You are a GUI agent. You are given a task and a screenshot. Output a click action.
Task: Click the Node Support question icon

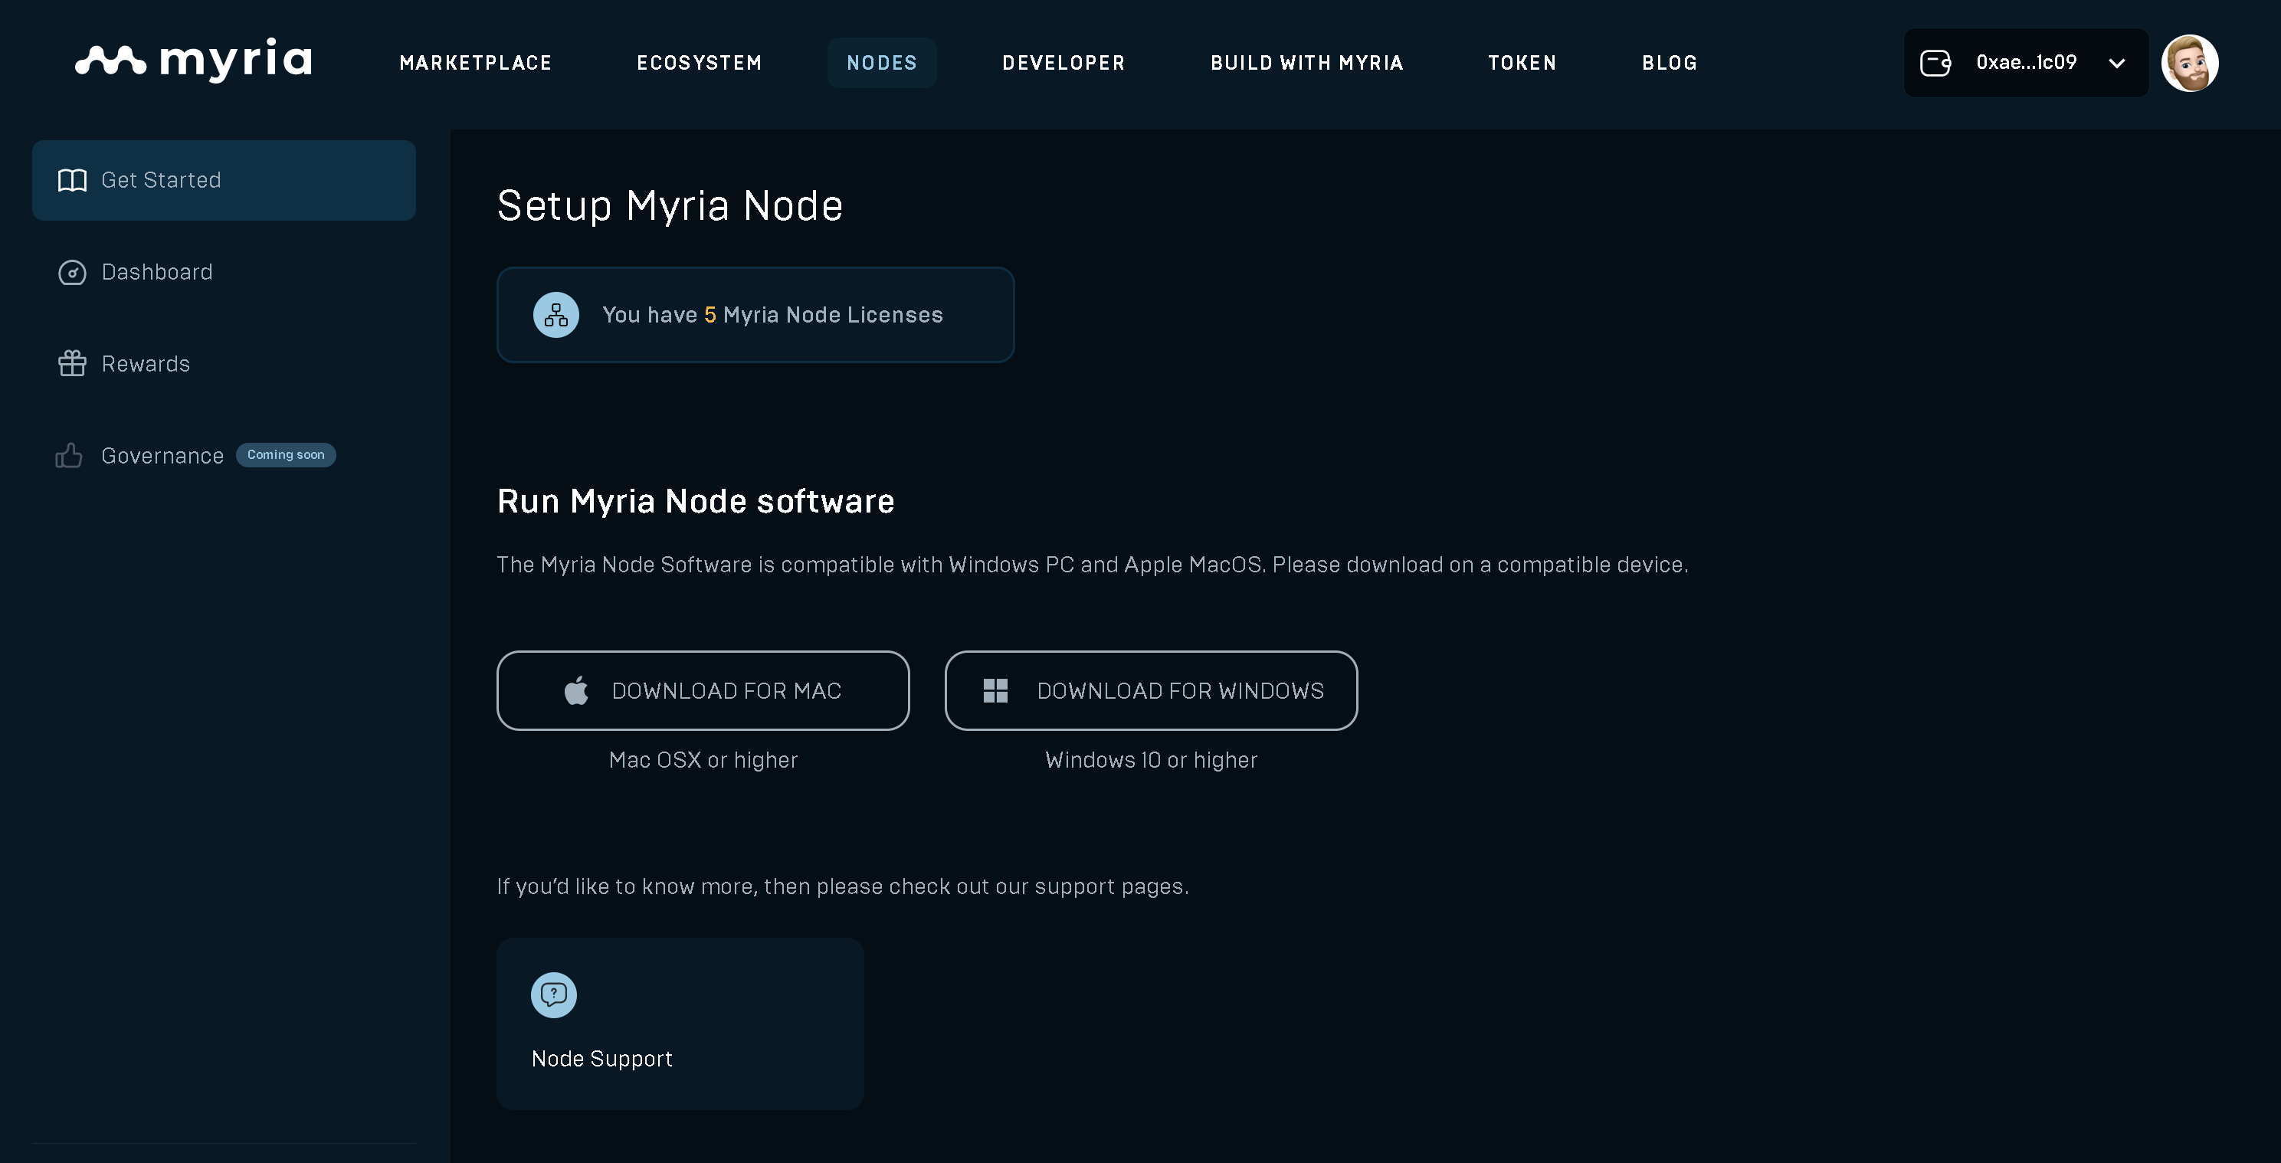click(553, 996)
